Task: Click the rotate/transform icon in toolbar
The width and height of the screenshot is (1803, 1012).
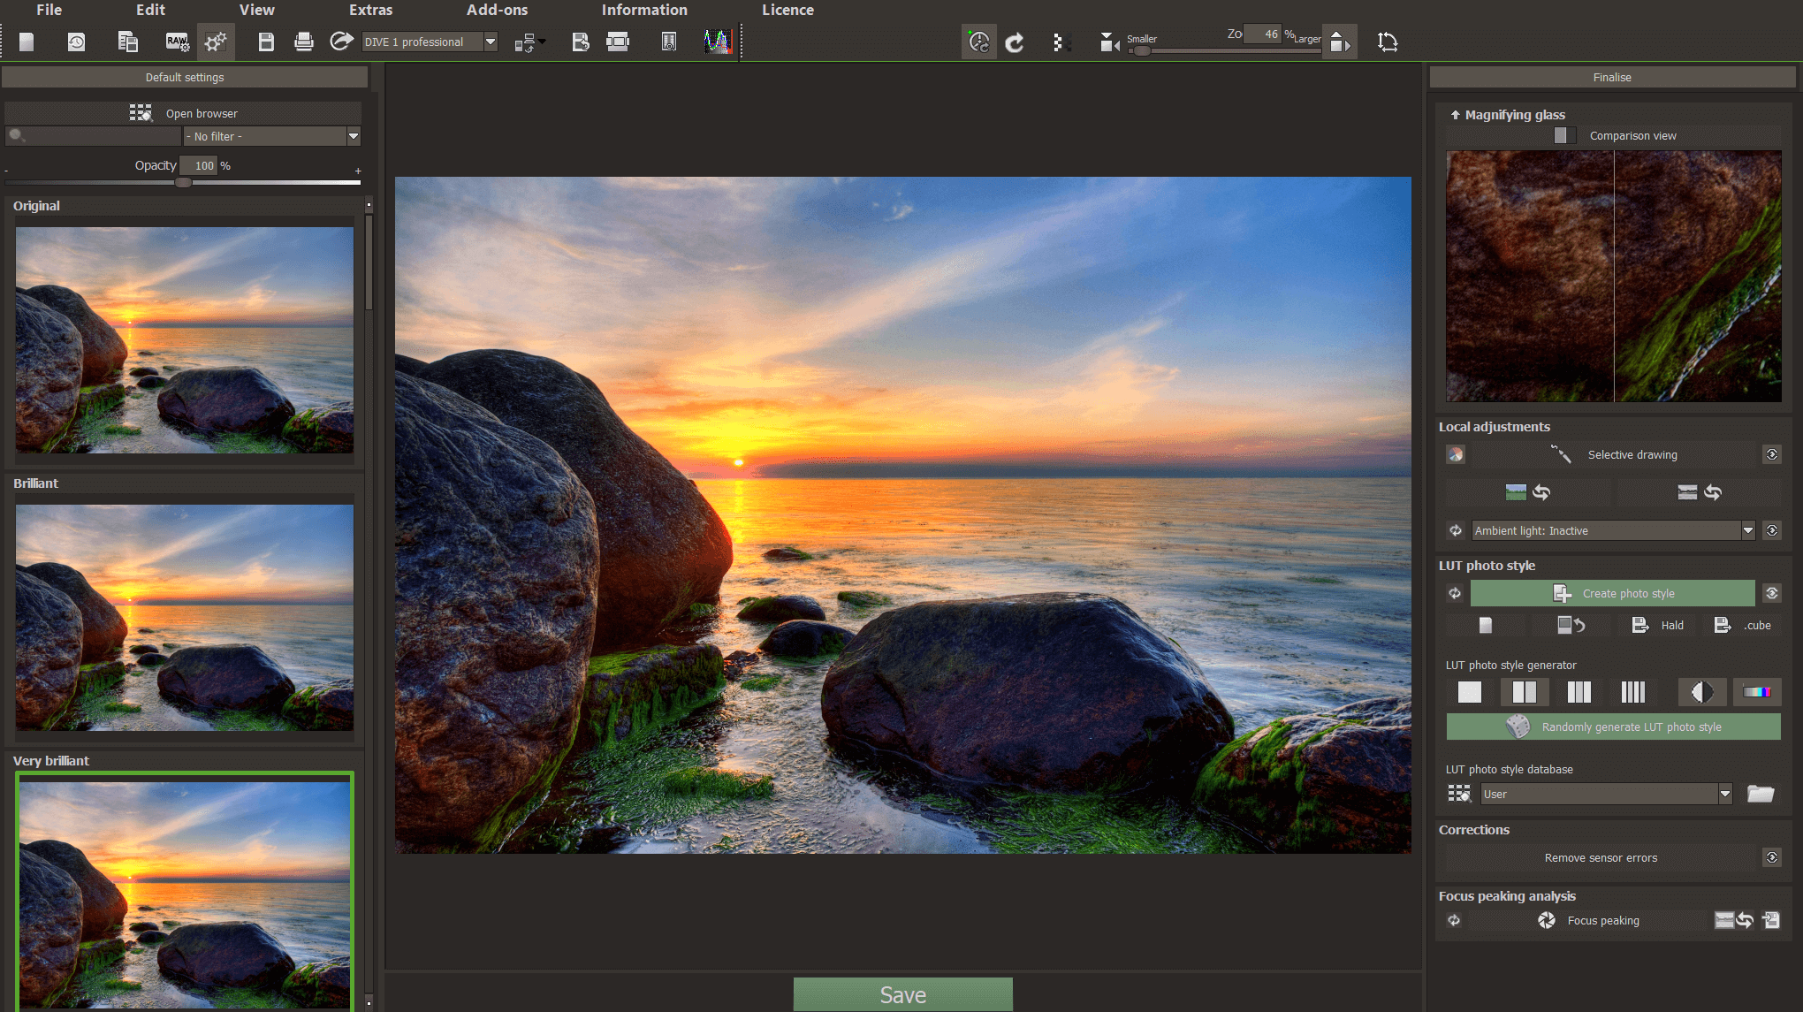Action: (x=1389, y=41)
